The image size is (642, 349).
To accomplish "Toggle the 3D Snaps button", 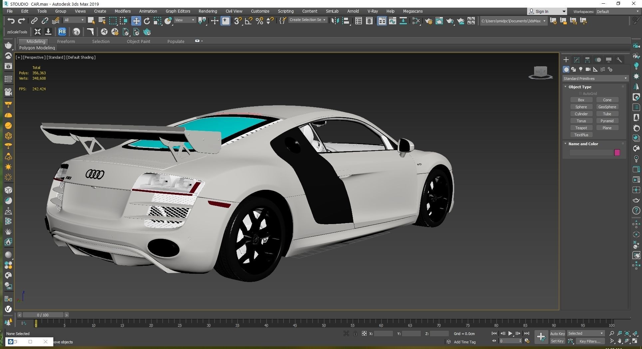I will click(238, 21).
